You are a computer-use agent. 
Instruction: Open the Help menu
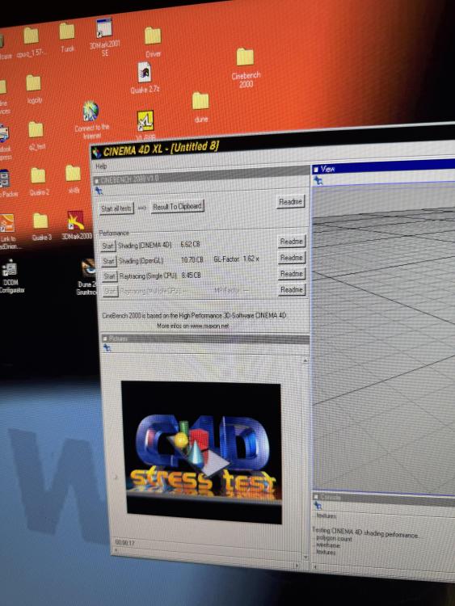101,166
